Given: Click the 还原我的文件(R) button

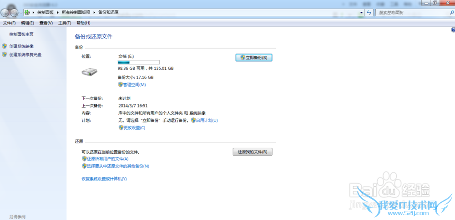Looking at the screenshot, I should pos(253,152).
